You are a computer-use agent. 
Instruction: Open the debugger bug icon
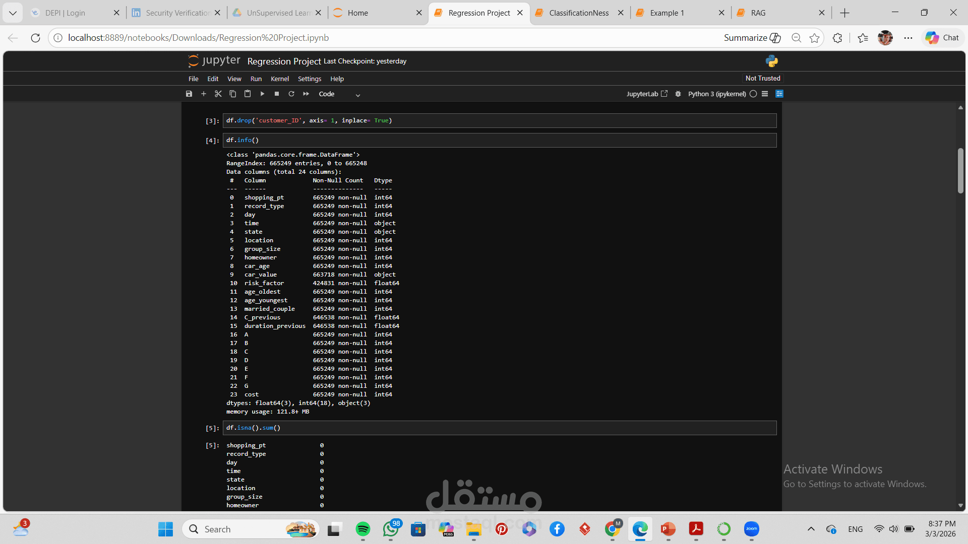678,94
